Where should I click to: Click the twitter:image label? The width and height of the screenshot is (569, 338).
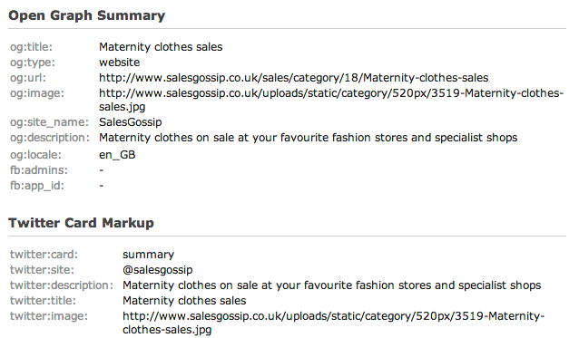[x=49, y=316]
